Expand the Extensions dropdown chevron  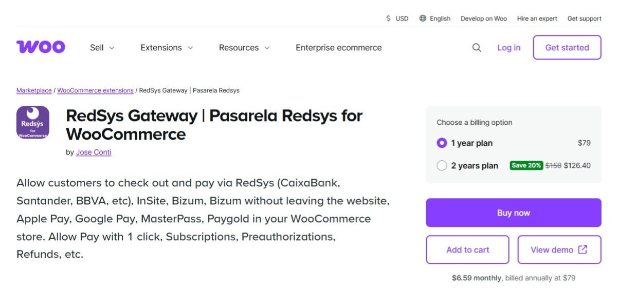(x=190, y=48)
